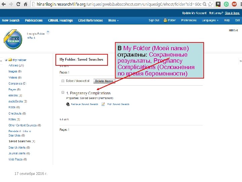The height and width of the screenshot is (182, 242).
Task: Open Companies (0) folder item
Action: click(17, 84)
